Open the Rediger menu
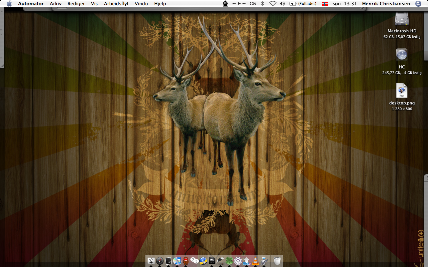Image resolution: width=428 pixels, height=267 pixels. [x=76, y=4]
